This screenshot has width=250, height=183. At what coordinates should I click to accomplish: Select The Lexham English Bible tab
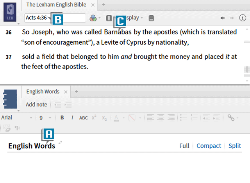click(x=56, y=5)
